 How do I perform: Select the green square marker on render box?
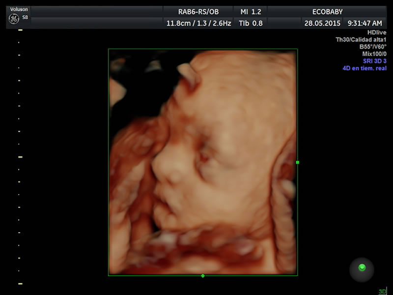(x=297, y=162)
